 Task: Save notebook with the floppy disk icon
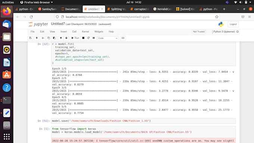click(30, 38)
